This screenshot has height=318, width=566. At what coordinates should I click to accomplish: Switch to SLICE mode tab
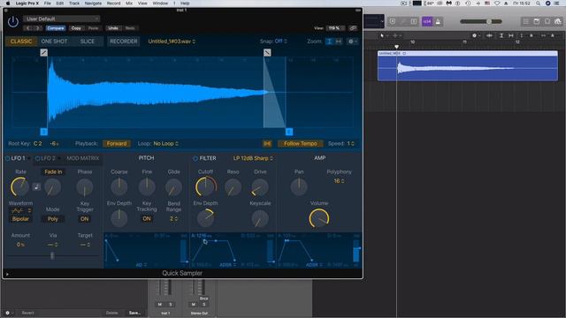pos(88,42)
